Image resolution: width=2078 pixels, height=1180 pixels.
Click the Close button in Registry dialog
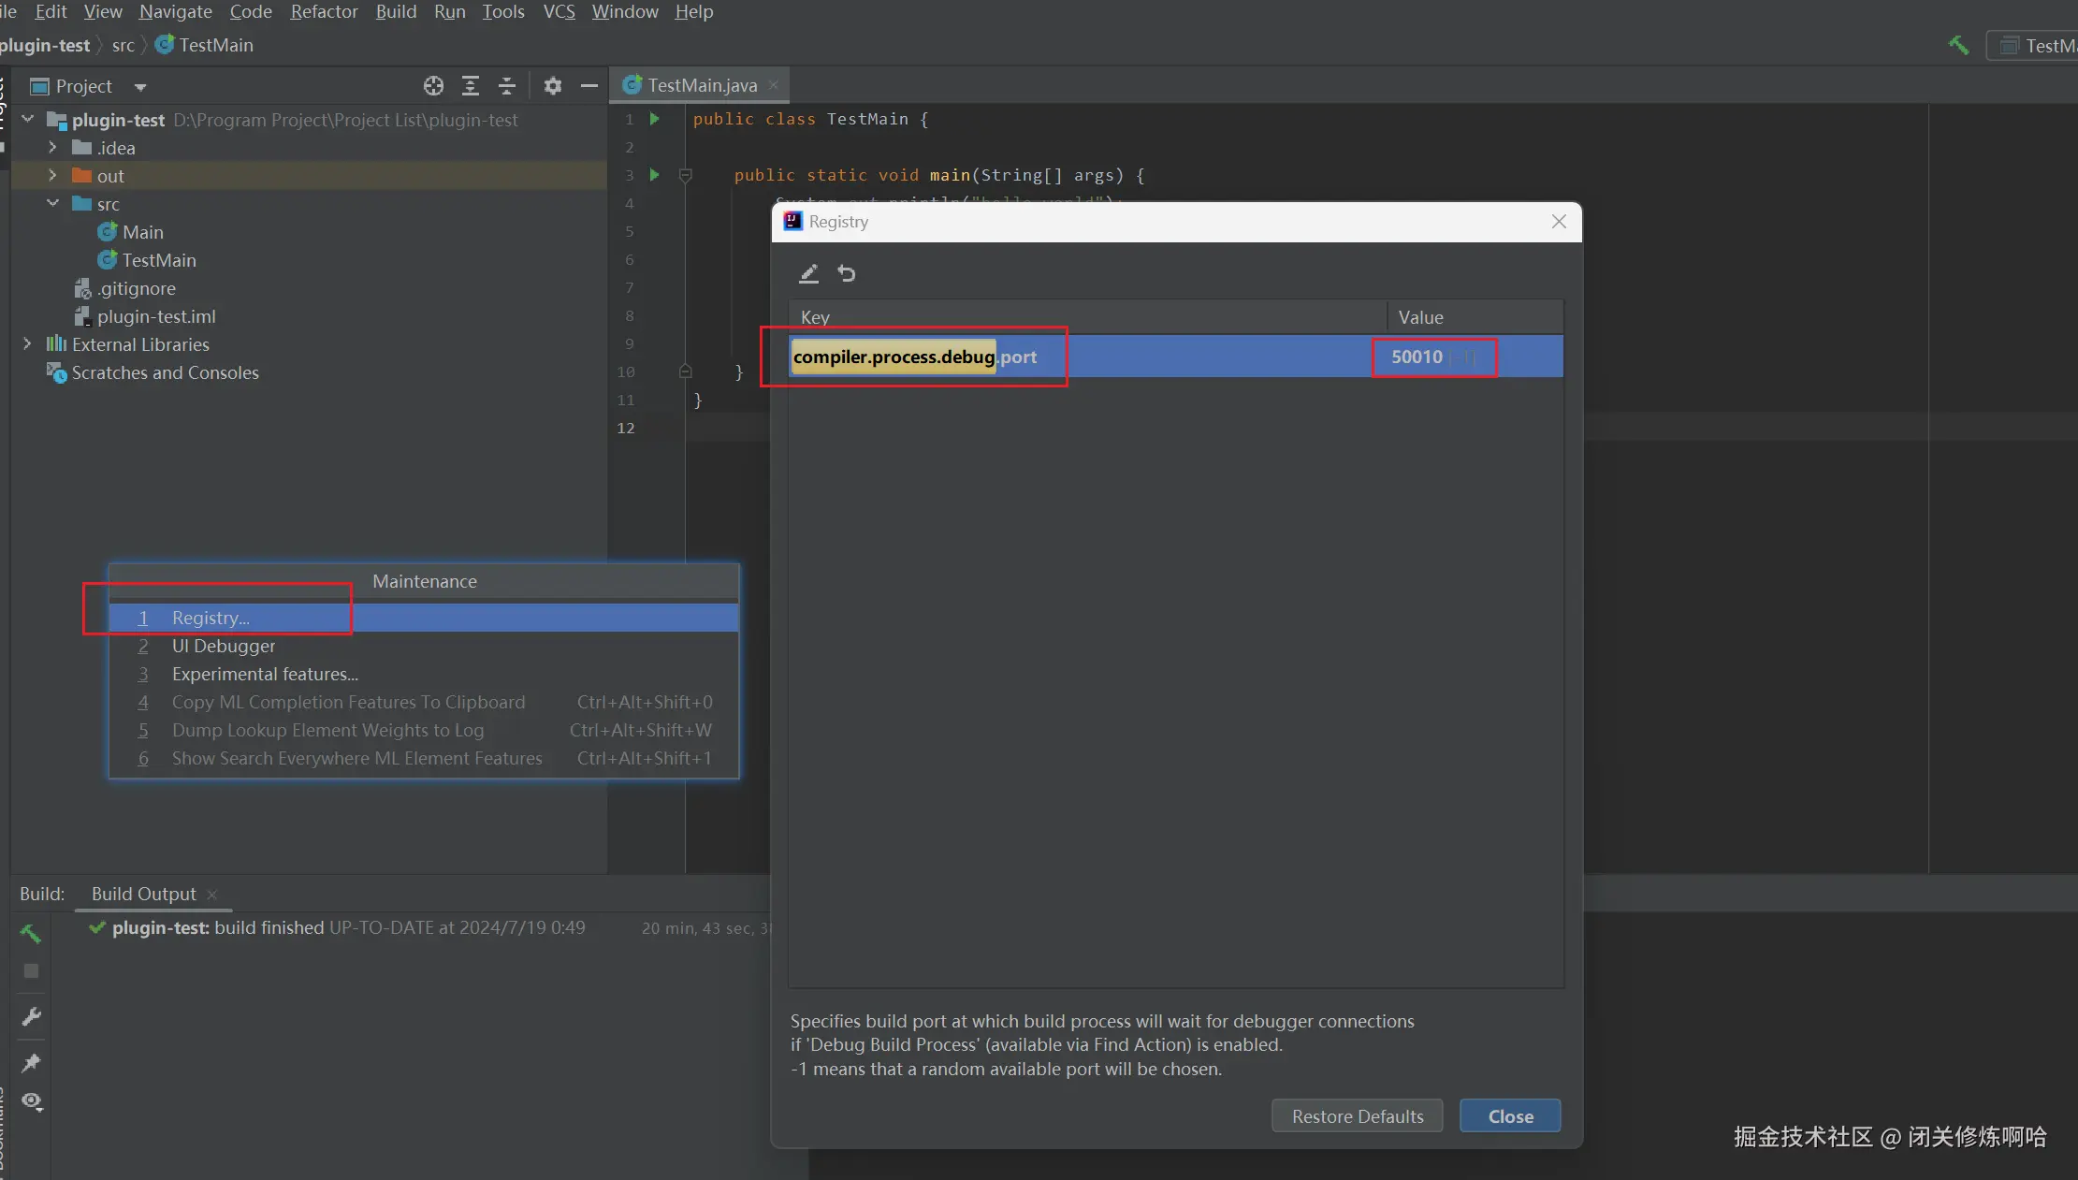pos(1509,1115)
